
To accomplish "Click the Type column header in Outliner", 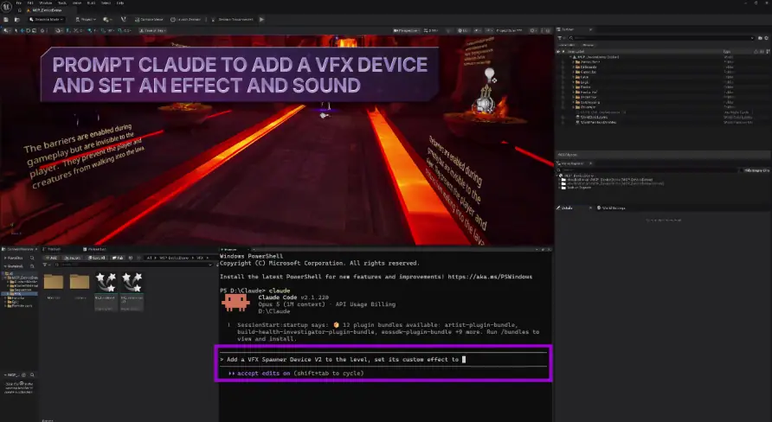I will 727,52.
